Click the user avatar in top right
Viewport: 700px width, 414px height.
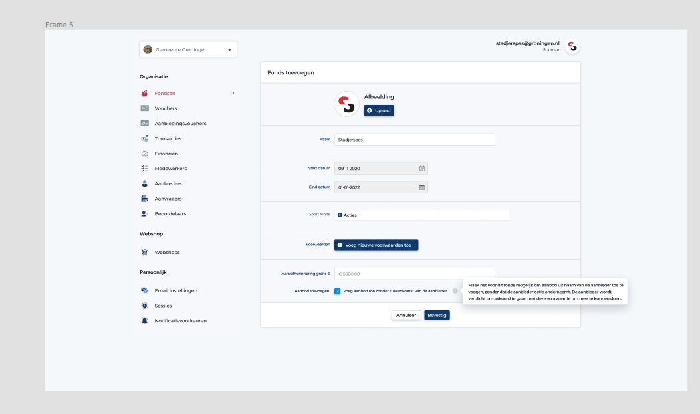coord(572,46)
